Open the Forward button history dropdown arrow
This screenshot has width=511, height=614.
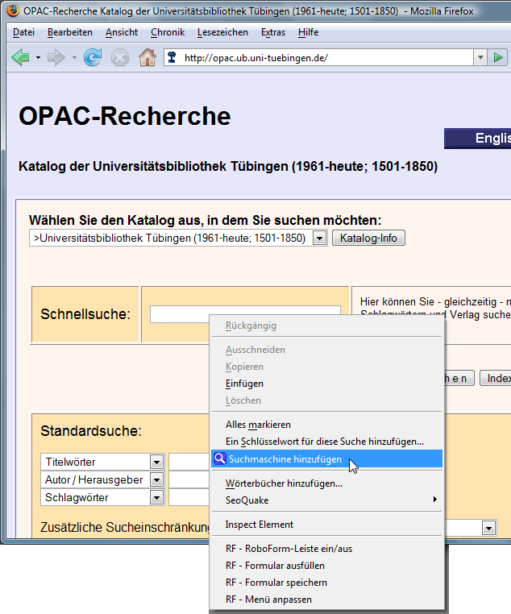[74, 58]
